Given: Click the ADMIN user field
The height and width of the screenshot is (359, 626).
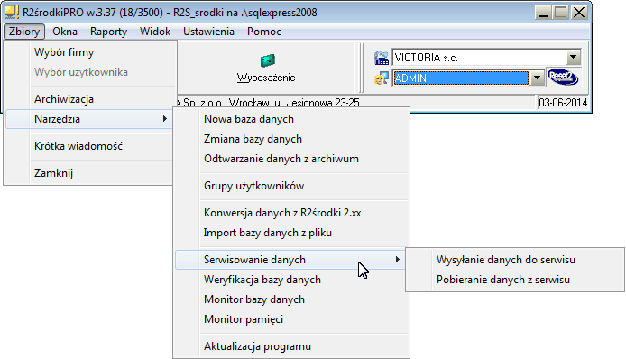Looking at the screenshot, I should click(460, 78).
